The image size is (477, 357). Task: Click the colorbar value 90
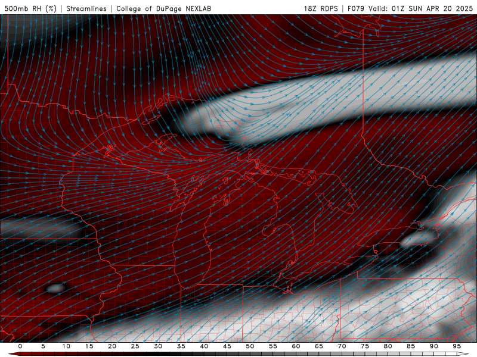click(x=434, y=346)
